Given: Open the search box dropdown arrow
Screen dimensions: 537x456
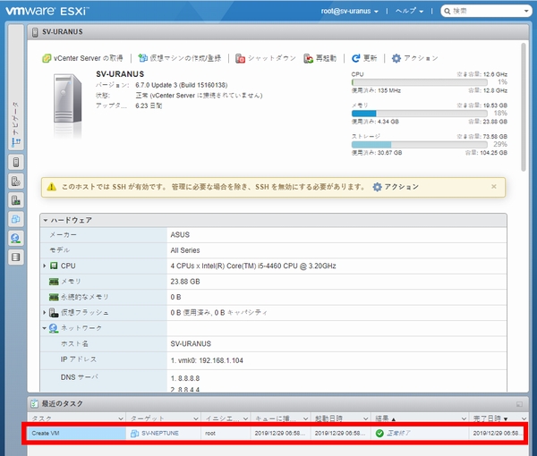Looking at the screenshot, I should pos(526,11).
